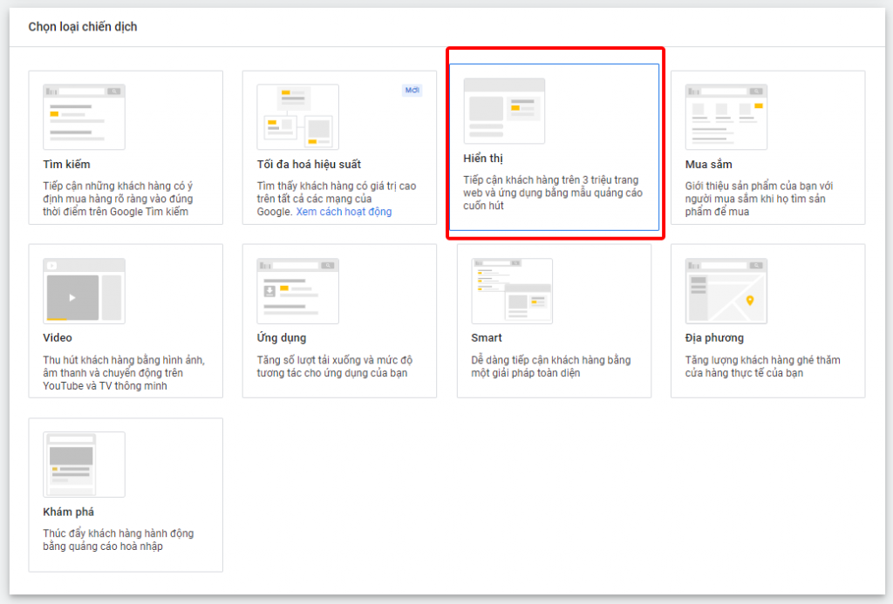Click the Khám phá feed preview icon
This screenshot has height=604, width=893.
pos(83,463)
